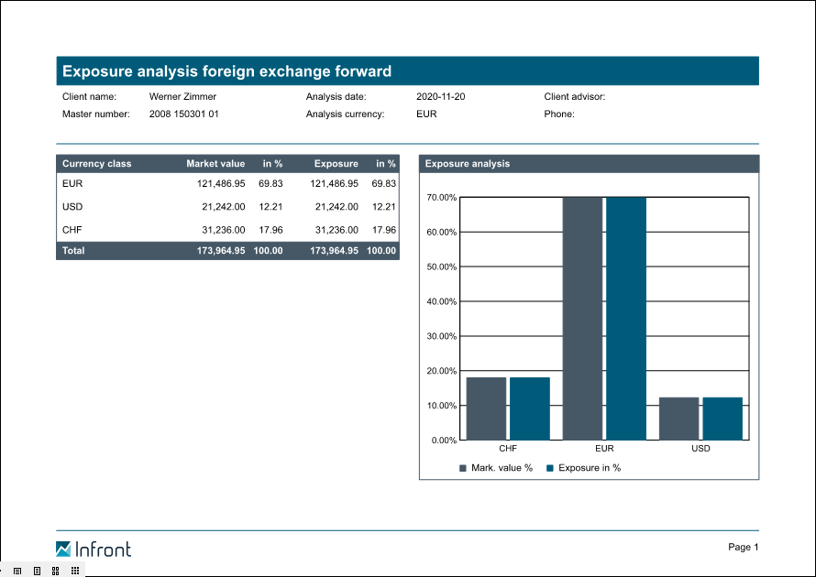Screen dimensions: 816x577
Task: Click the CHF market value bar
Action: click(x=486, y=408)
